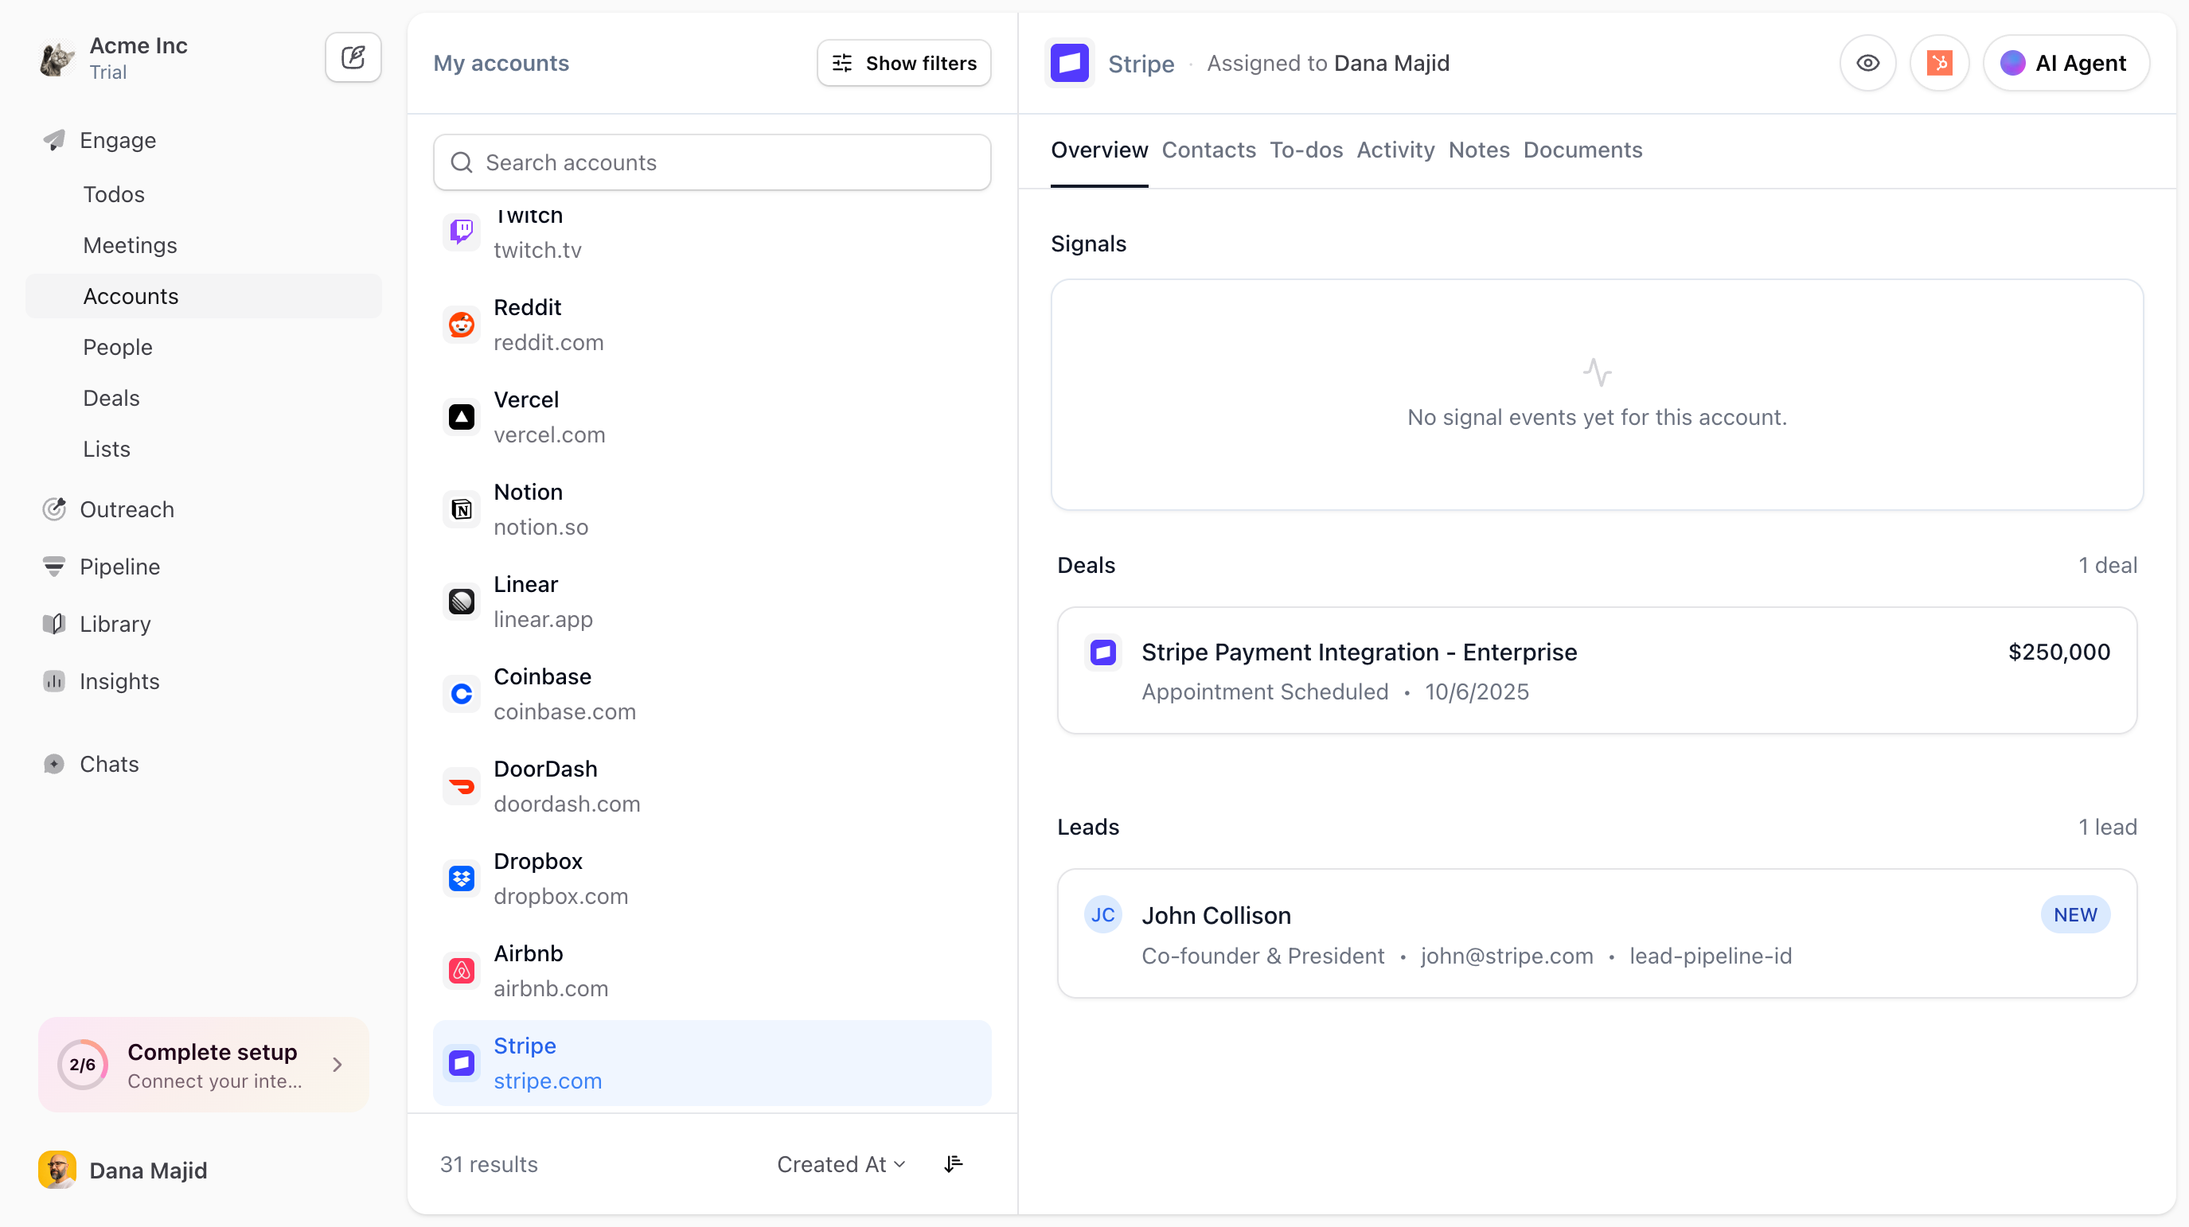Image resolution: width=2189 pixels, height=1227 pixels.
Task: Click the $250,000 deal amount
Action: [x=2059, y=652]
